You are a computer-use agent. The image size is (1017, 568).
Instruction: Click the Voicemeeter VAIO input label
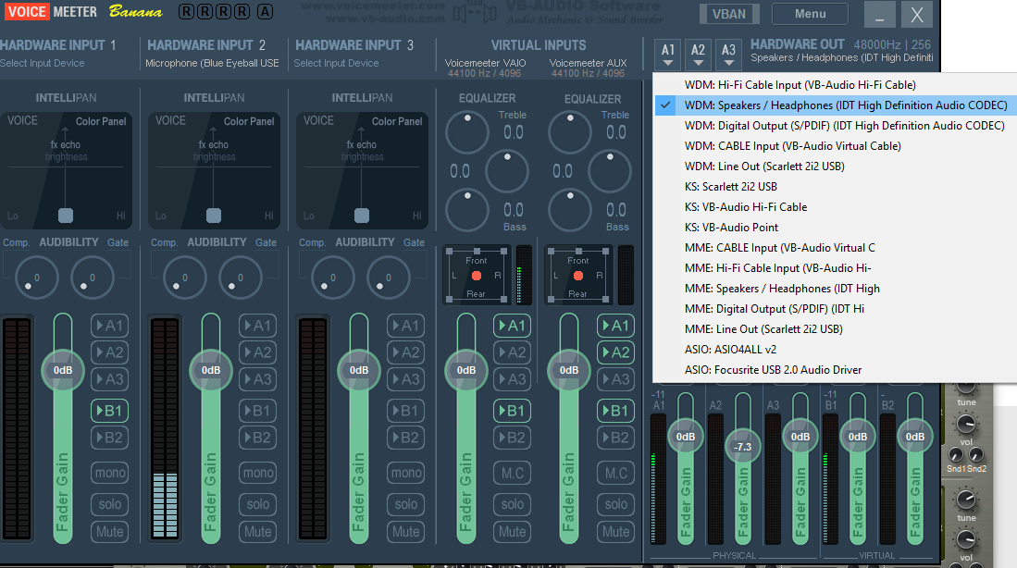[485, 63]
